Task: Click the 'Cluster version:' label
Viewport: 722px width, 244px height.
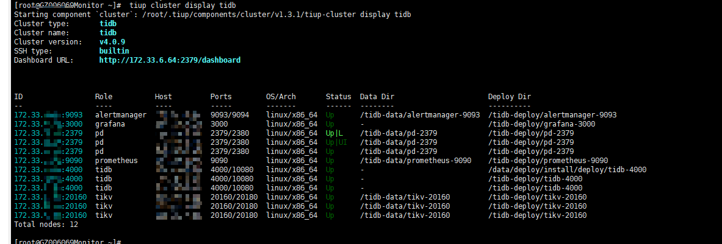Action: pyautogui.click(x=48, y=42)
